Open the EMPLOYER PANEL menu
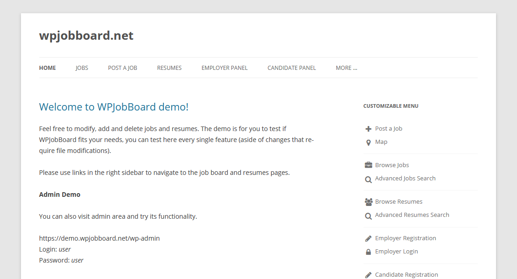This screenshot has width=517, height=279. [x=225, y=68]
